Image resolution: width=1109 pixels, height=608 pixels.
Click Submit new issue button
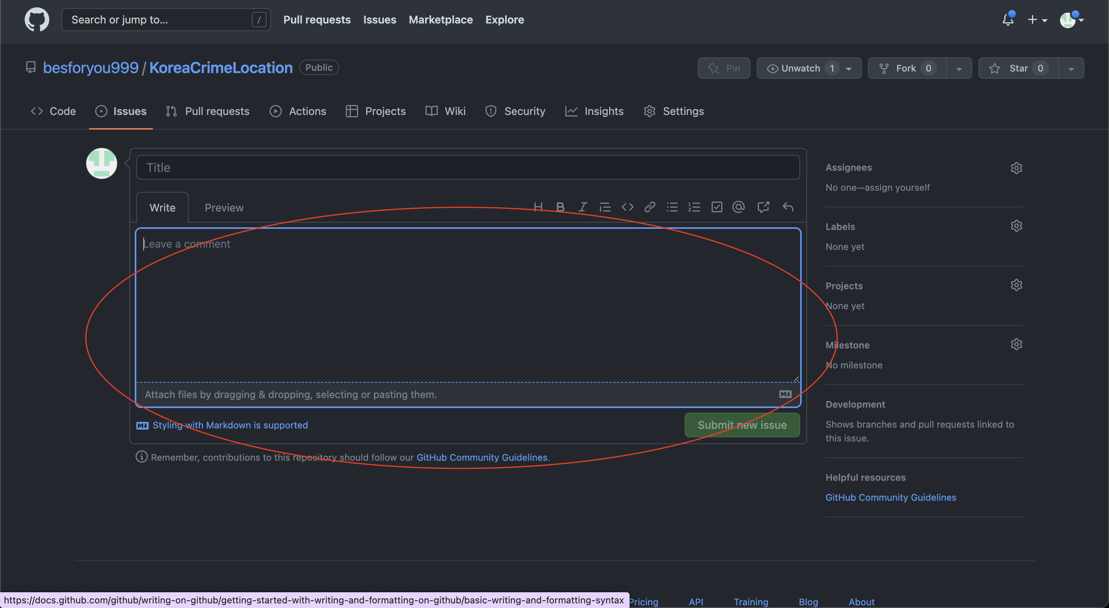[742, 425]
